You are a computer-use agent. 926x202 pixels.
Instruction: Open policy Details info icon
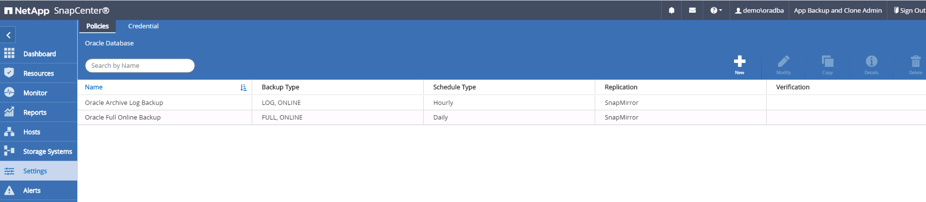[871, 62]
